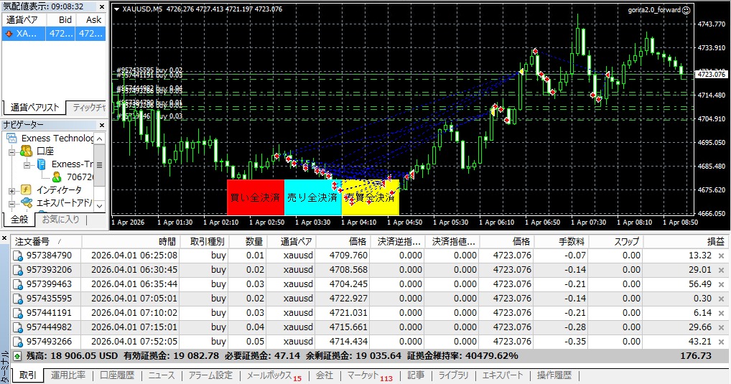Click the Expert Advisors icon in Navigator
Image resolution: width=731 pixels, height=384 pixels.
click(x=27, y=202)
